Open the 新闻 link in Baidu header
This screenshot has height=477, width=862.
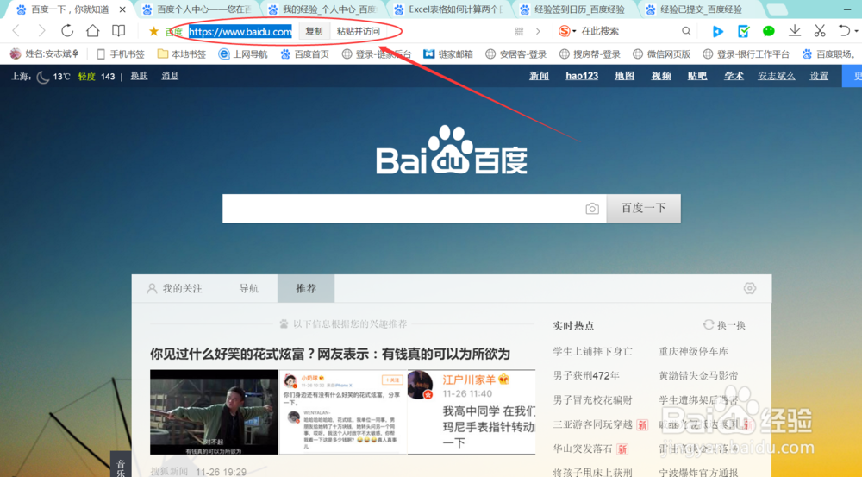(x=539, y=76)
